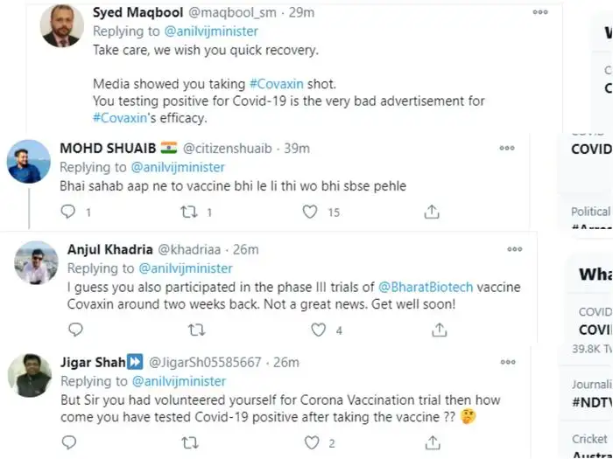The width and height of the screenshot is (613, 459).
Task: Like MOHD SHUAIB's tweet
Action: 309,212
